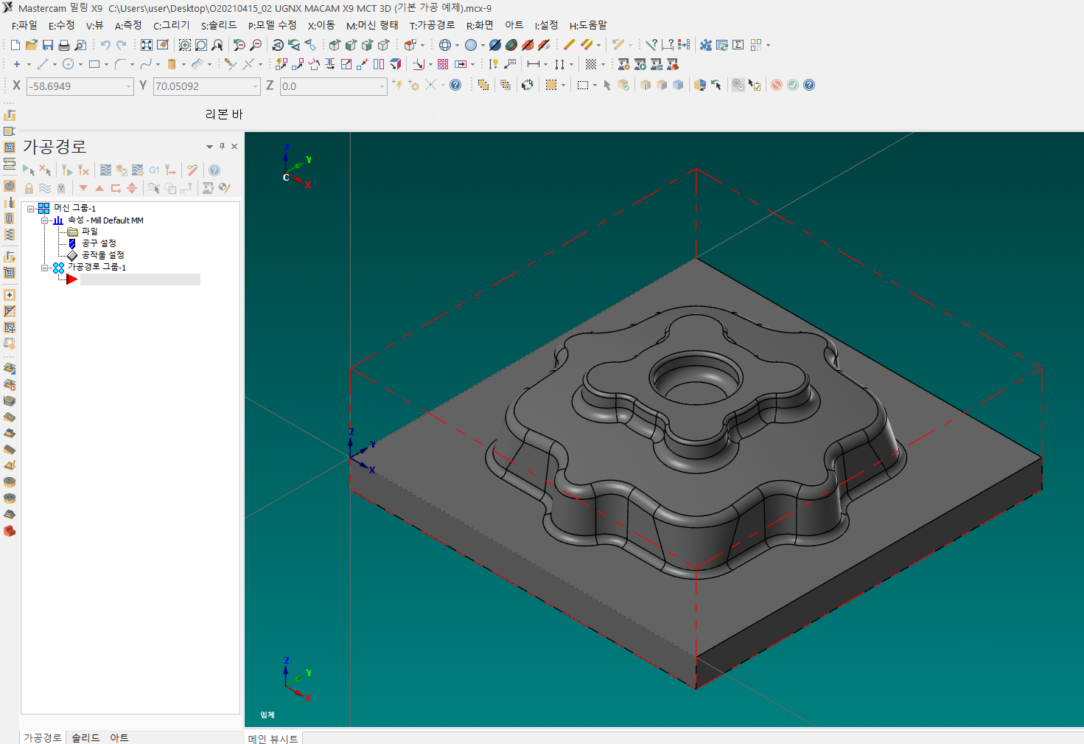Screen dimensions: 1084x744
Task: Select the create circle tool
Action: [69, 64]
